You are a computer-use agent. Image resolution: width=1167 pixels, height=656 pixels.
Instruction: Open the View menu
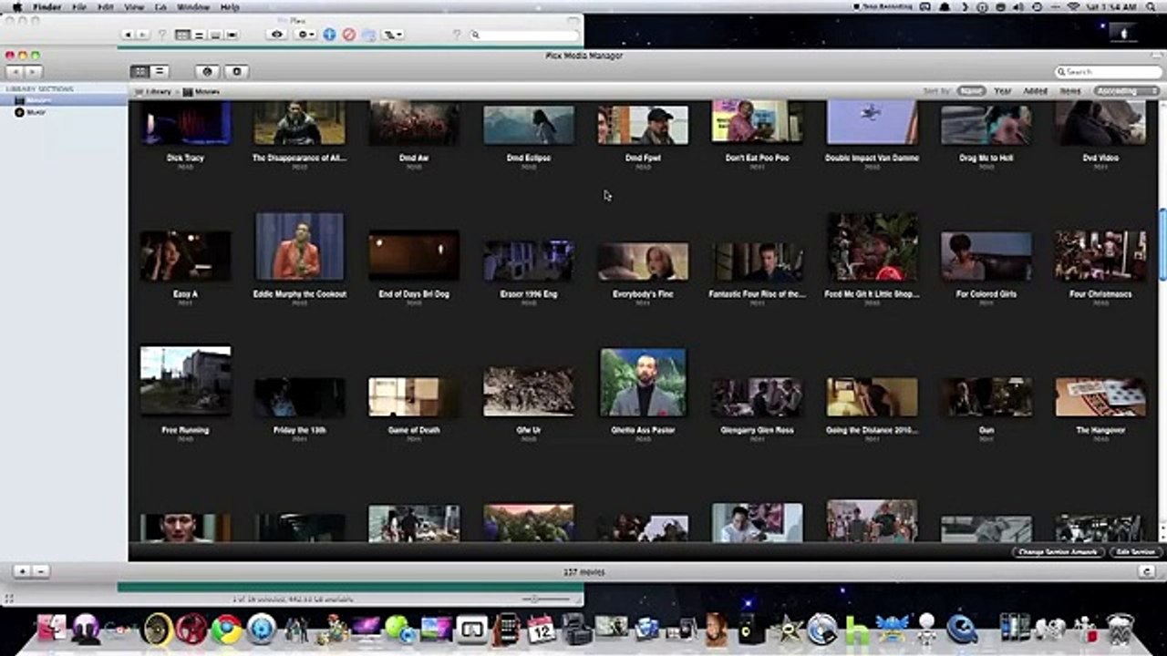click(x=133, y=6)
